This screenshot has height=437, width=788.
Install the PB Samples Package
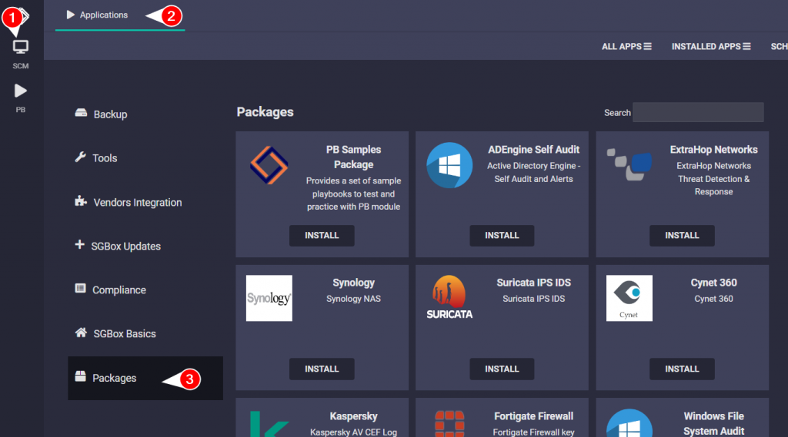coord(322,235)
